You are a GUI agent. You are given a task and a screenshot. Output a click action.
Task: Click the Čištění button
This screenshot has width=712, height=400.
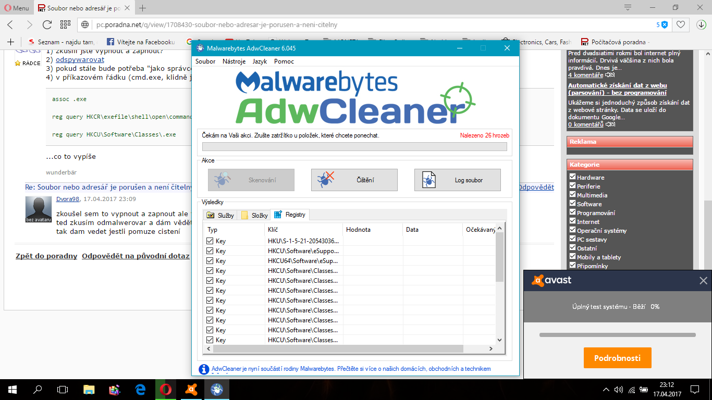coord(354,180)
